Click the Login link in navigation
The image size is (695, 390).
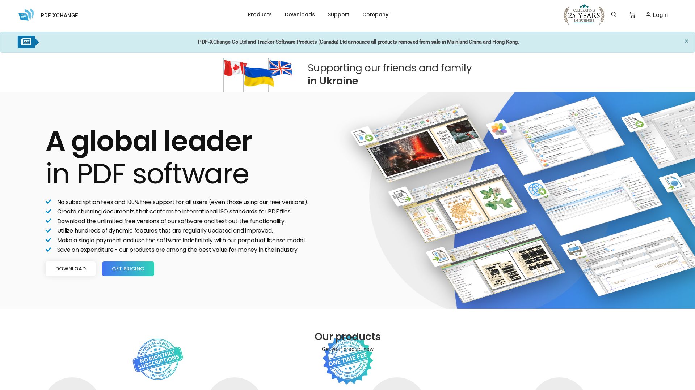click(x=656, y=15)
